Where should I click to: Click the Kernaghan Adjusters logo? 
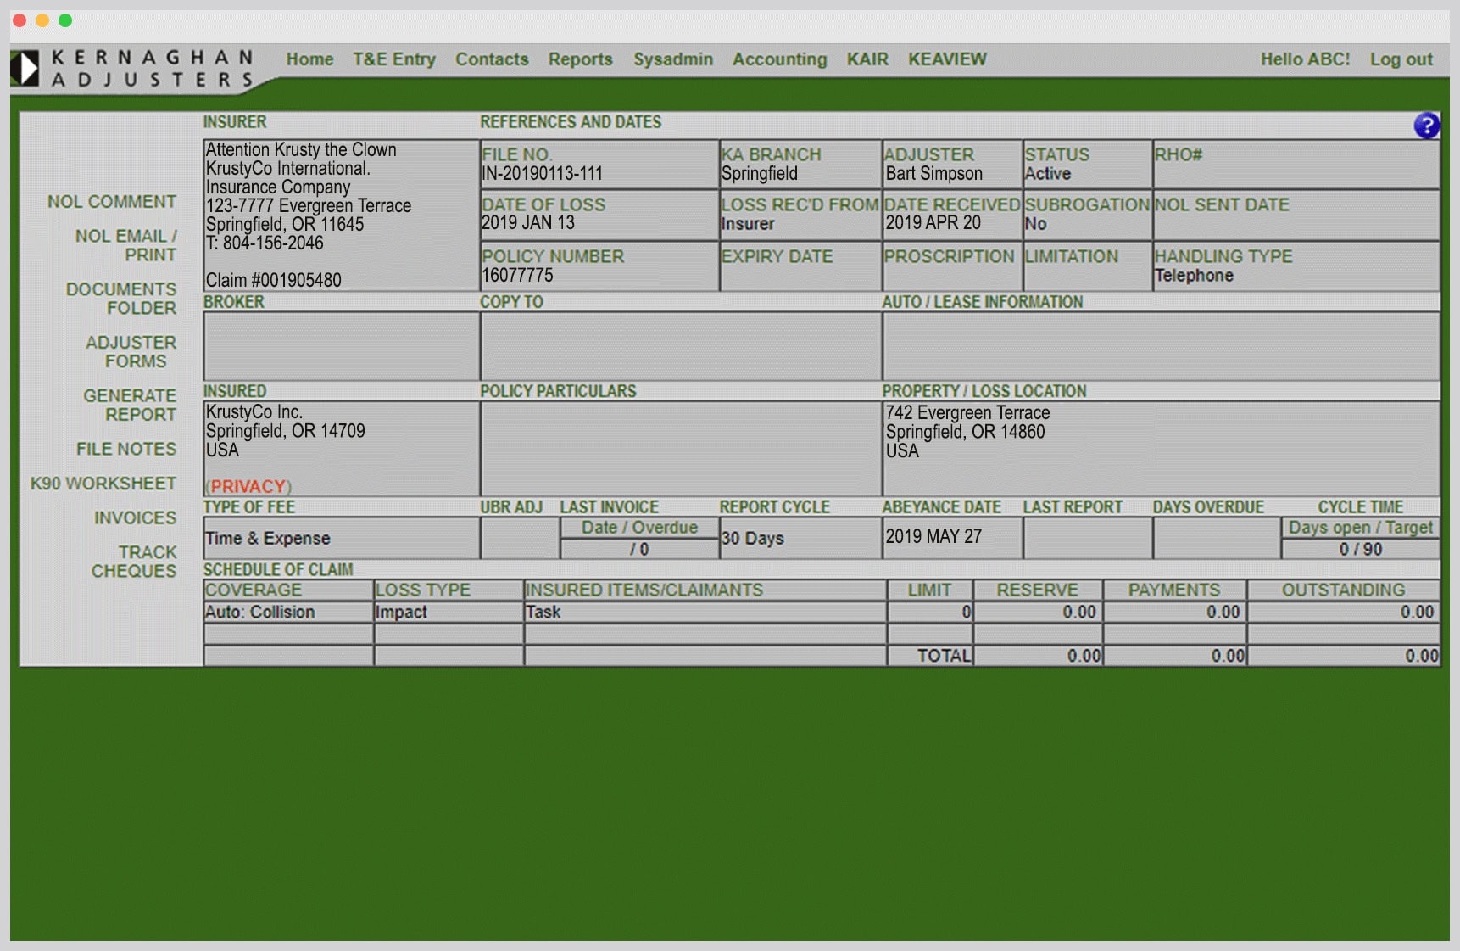click(x=132, y=68)
